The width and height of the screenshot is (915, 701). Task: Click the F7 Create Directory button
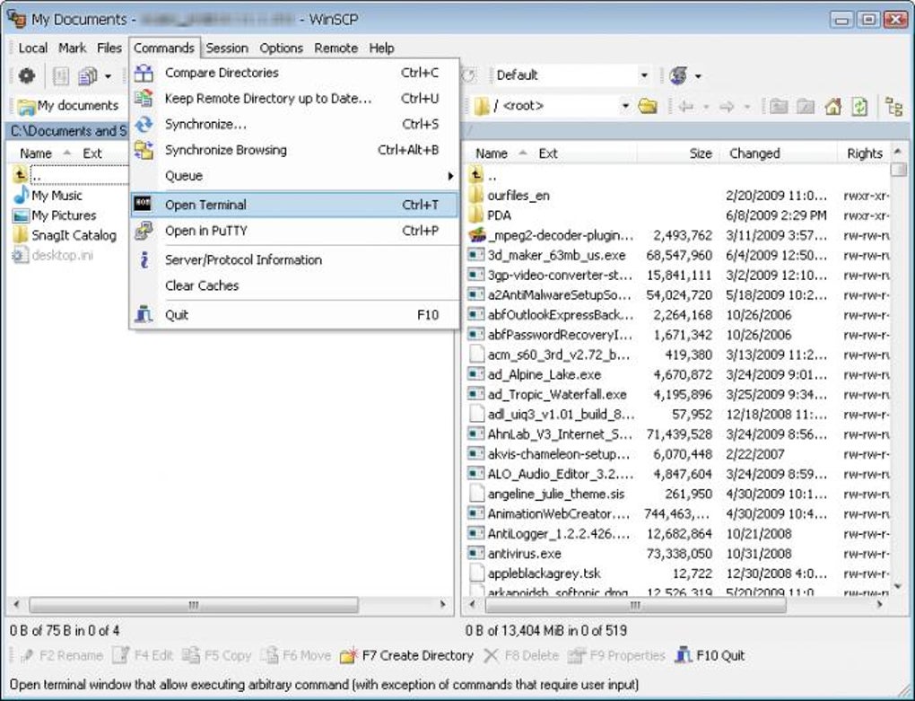(x=406, y=655)
